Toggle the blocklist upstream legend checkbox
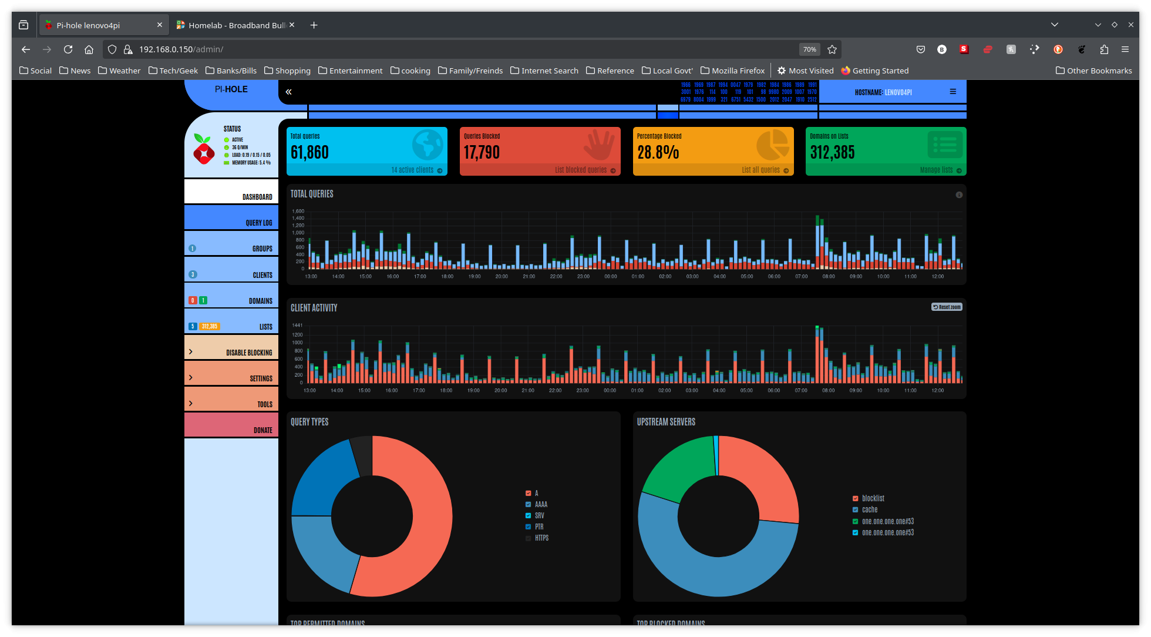The width and height of the screenshot is (1151, 637). tap(855, 498)
